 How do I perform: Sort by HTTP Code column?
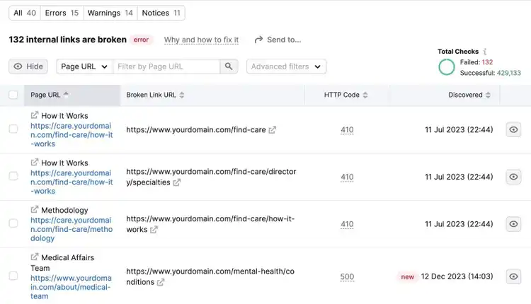(x=346, y=95)
